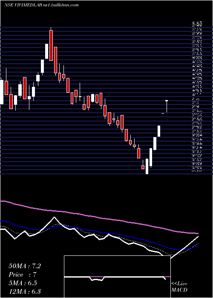Image resolution: width=213 pixels, height=298 pixels.
Task: Select the Price : 7 legend text
Action: [x=23, y=275]
